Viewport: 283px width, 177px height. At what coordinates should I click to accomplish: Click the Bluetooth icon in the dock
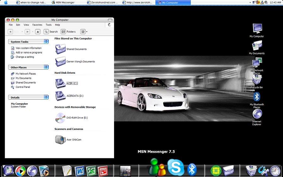click(x=192, y=169)
